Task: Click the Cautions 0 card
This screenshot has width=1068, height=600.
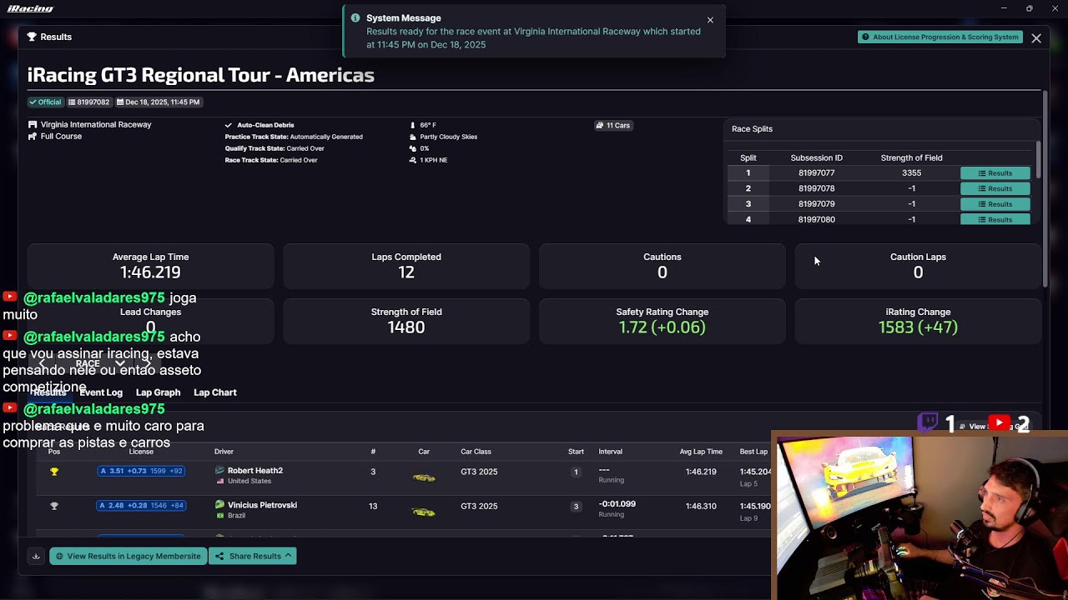Action: tap(662, 266)
